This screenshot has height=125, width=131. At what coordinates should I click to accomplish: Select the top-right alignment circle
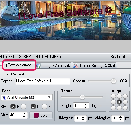125,96
